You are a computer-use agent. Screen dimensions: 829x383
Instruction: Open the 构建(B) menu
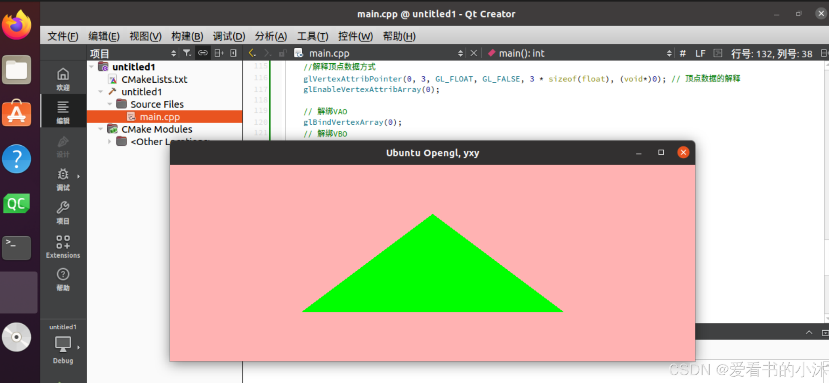187,36
